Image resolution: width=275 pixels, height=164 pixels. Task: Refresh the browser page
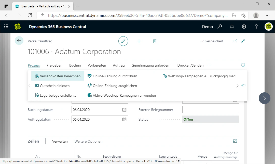pos(30,15)
